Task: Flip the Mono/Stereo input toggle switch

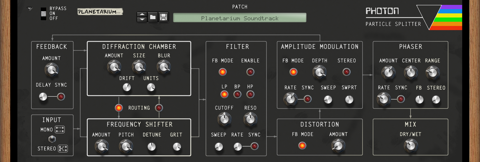Action: 52,139
